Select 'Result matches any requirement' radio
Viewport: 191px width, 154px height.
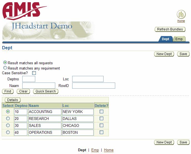point(5,68)
